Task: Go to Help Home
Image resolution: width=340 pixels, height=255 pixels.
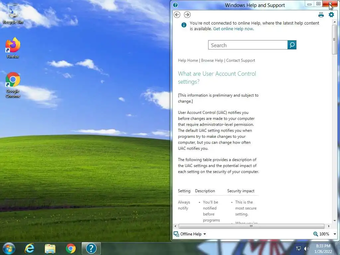Action: [x=188, y=60]
